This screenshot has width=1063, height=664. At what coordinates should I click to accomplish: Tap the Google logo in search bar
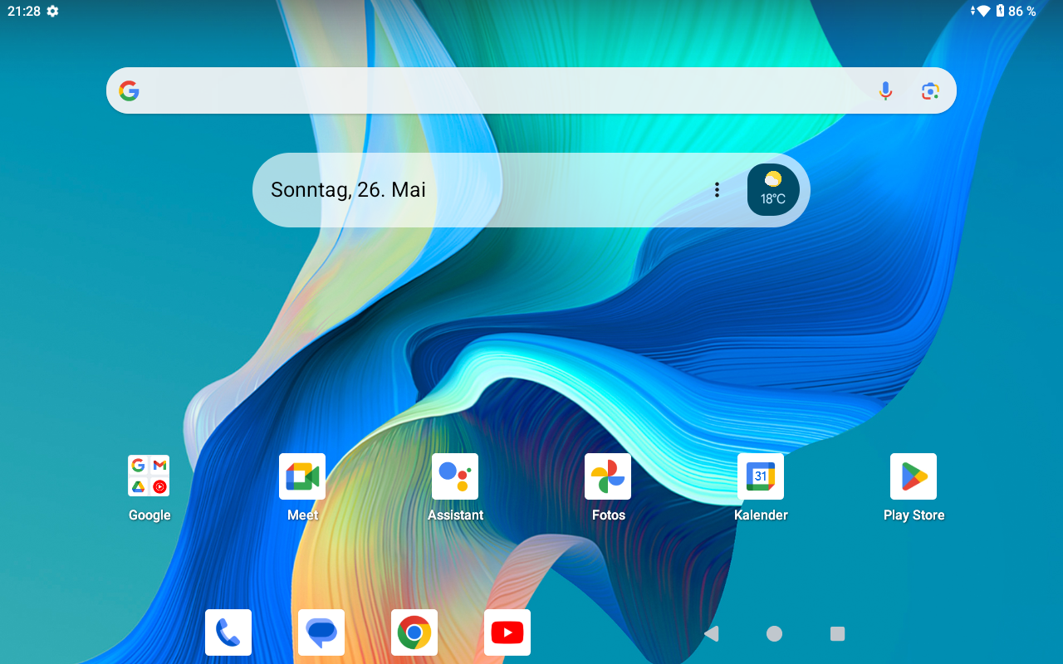pos(129,91)
